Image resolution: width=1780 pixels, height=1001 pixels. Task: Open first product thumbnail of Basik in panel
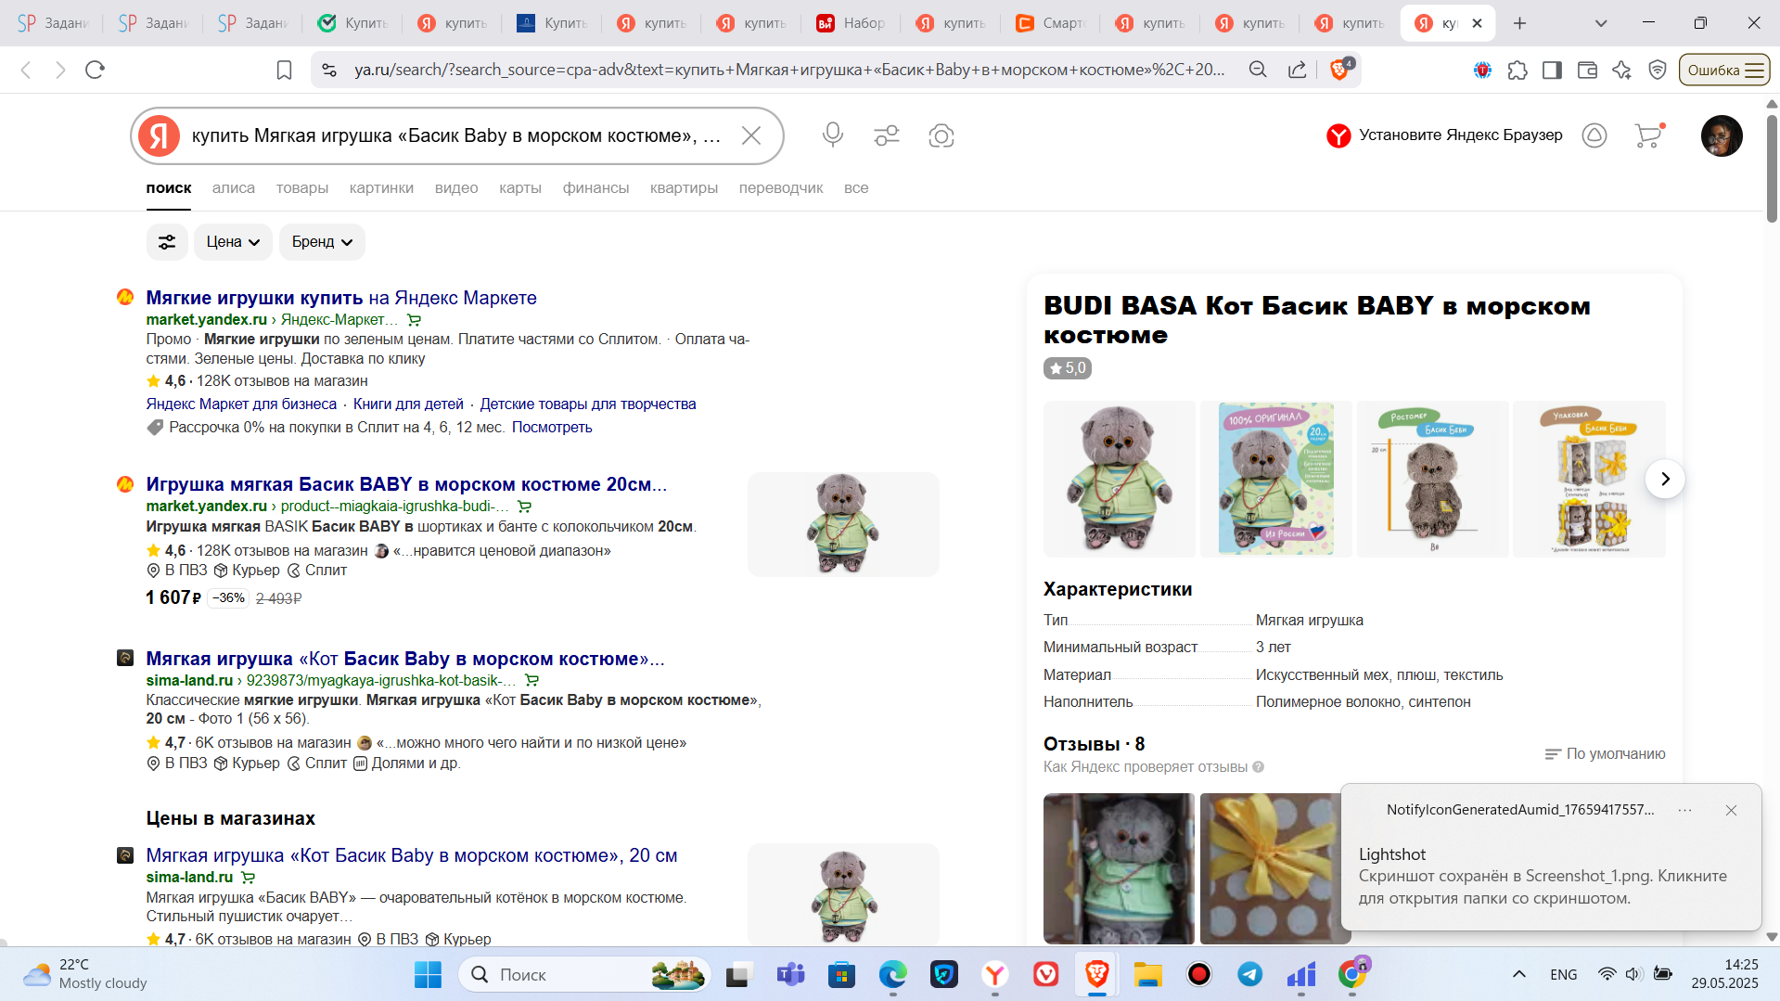point(1120,479)
